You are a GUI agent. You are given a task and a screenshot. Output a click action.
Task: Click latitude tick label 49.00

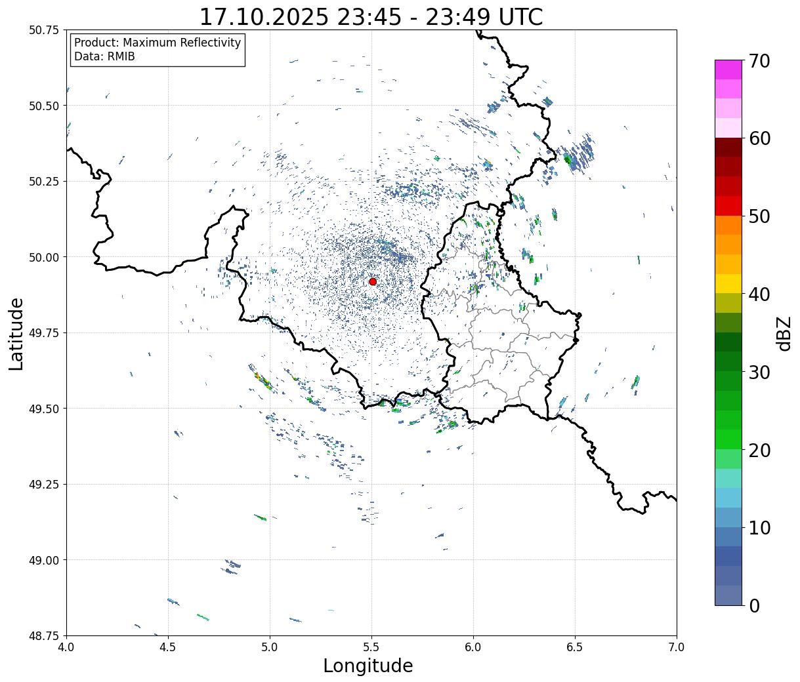pos(45,560)
